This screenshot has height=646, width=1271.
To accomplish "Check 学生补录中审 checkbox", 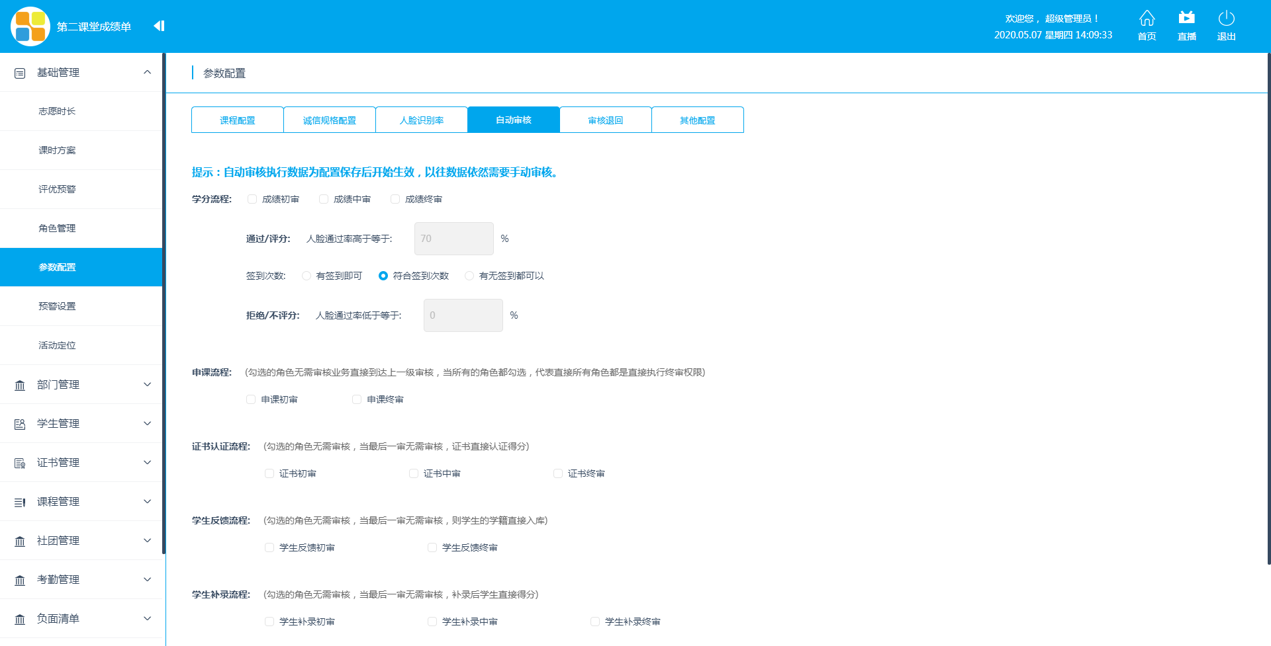I will pos(432,622).
